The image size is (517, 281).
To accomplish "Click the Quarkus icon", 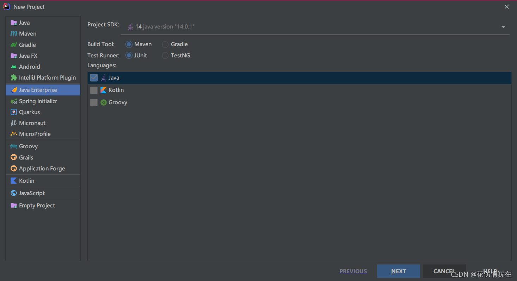I will coord(14,112).
